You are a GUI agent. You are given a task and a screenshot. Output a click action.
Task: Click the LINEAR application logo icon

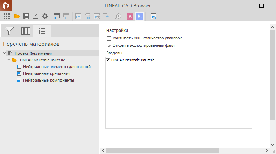pos(6,5)
